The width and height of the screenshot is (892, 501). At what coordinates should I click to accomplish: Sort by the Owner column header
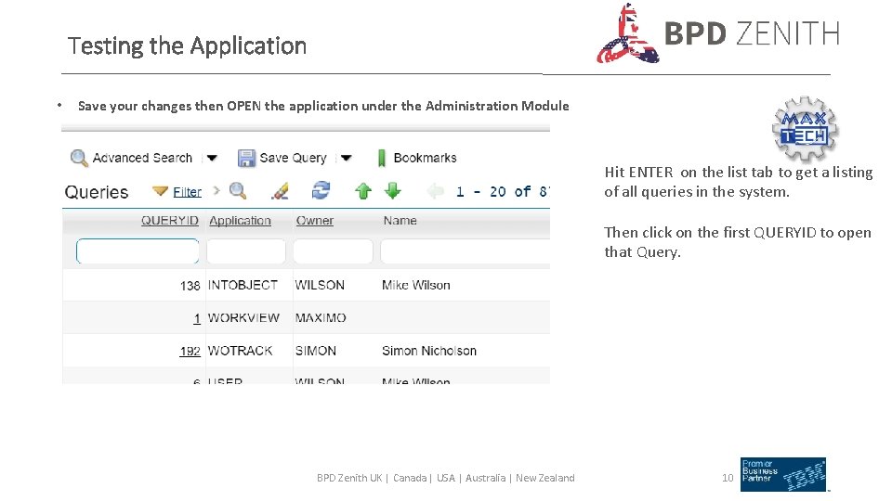315,221
